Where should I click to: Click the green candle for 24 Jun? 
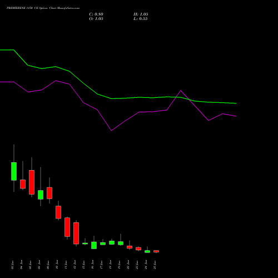(x=147, y=251)
